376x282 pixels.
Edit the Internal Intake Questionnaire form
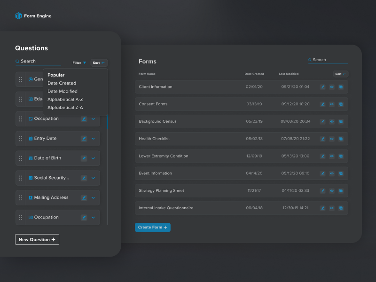tap(323, 208)
